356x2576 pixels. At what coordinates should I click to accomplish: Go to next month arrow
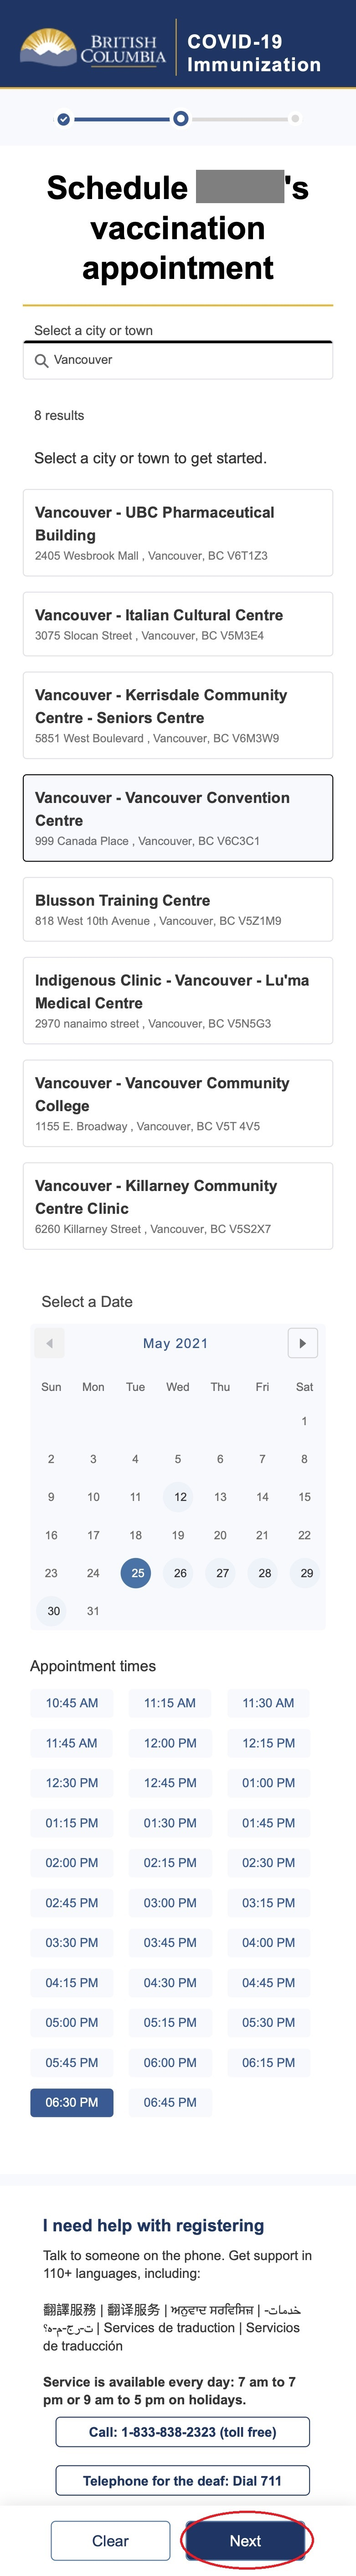tap(302, 1342)
